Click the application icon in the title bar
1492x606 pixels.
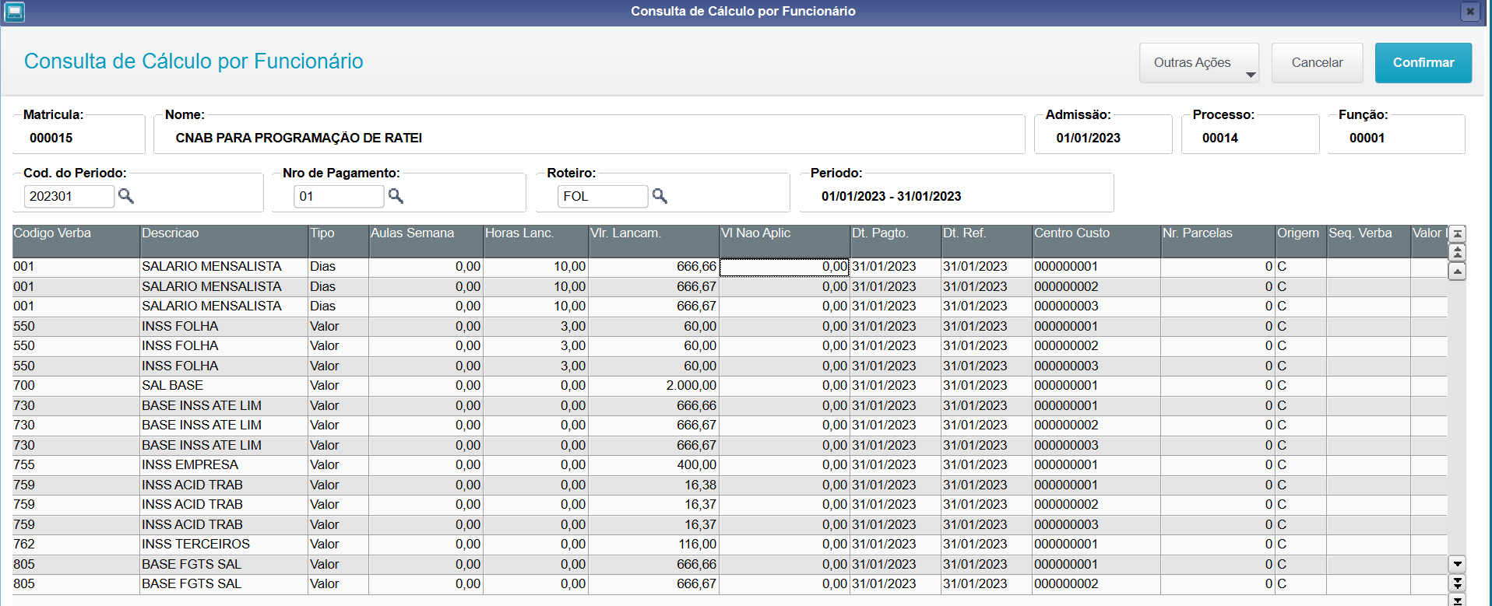coord(14,12)
